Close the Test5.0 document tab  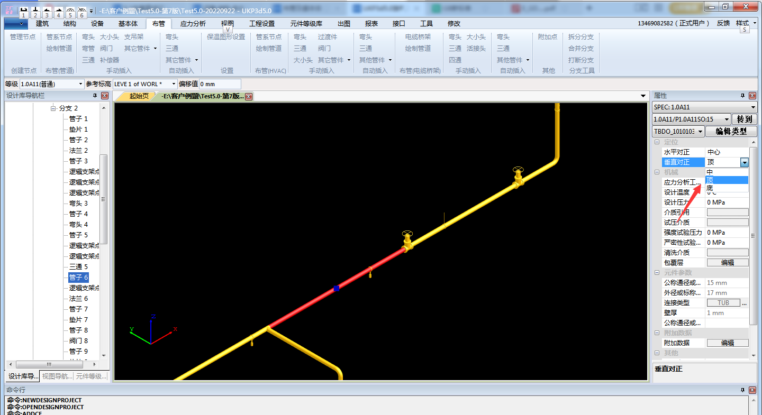pos(249,96)
